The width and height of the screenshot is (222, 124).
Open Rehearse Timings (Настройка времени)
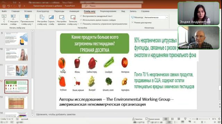tap(62, 20)
